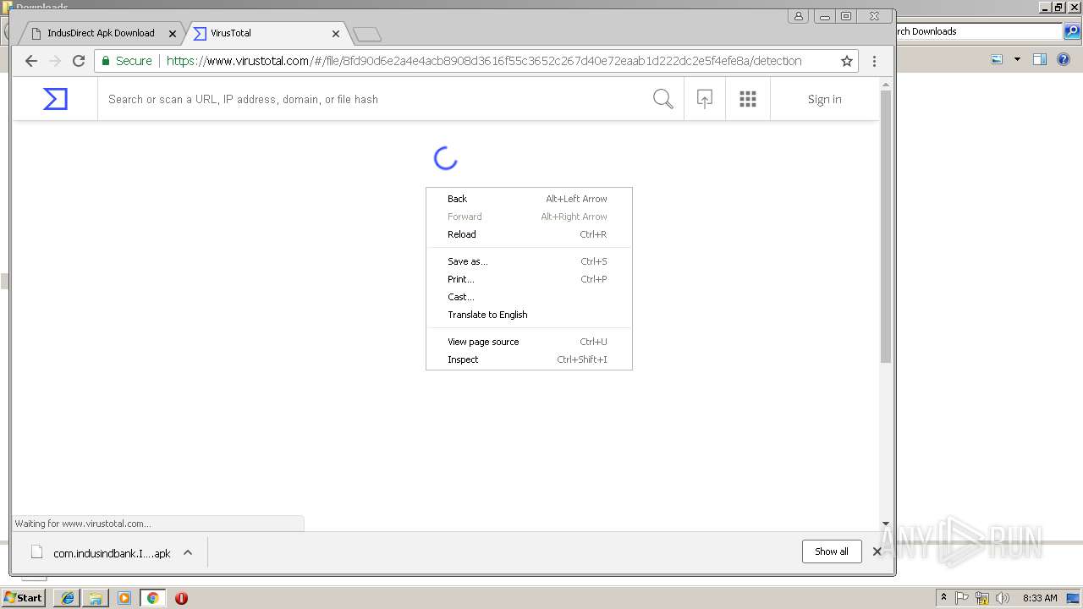Show hidden tray icons

[x=943, y=598]
